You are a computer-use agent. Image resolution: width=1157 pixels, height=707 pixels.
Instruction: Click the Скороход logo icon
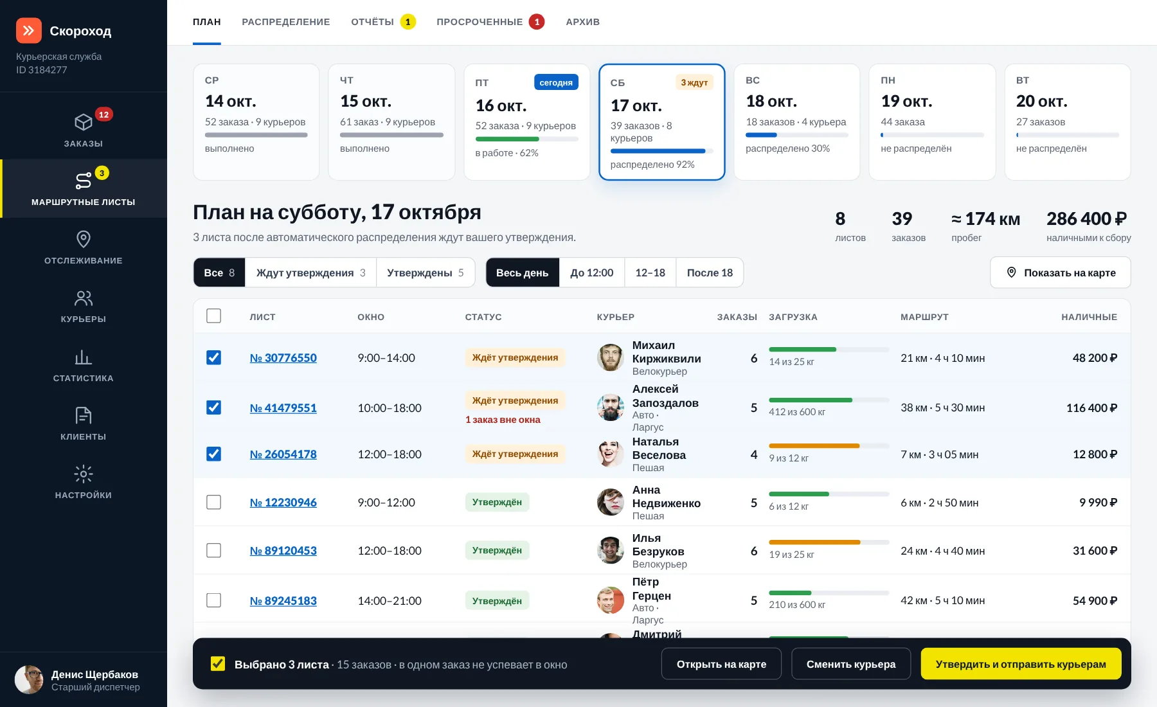(29, 30)
